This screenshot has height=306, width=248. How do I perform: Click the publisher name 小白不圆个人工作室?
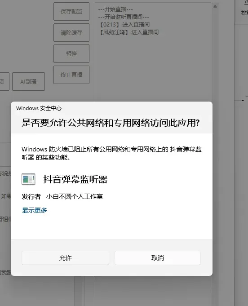pyautogui.click(x=75, y=196)
